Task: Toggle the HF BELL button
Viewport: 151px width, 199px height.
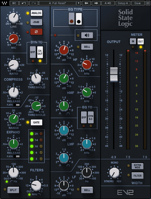Action: (x=87, y=47)
